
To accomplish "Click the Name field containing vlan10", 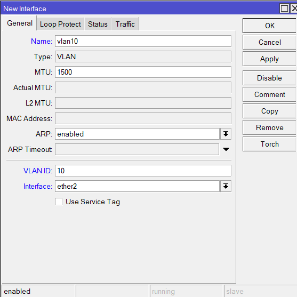I will coord(143,41).
